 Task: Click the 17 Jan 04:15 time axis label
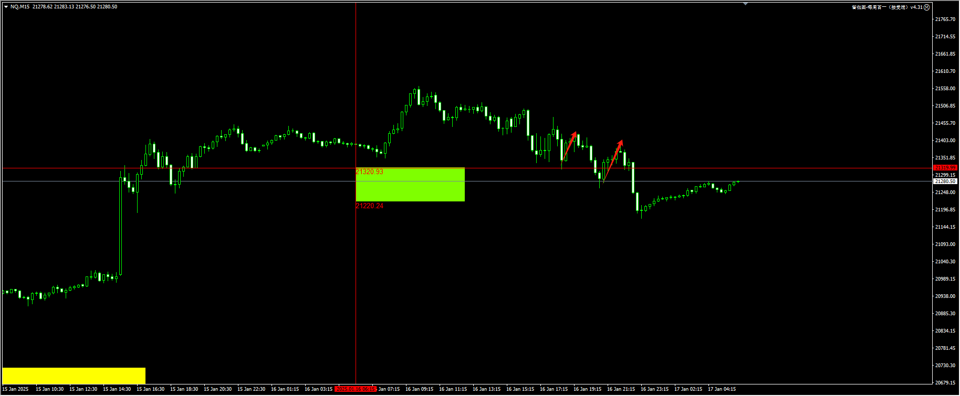pyautogui.click(x=722, y=389)
